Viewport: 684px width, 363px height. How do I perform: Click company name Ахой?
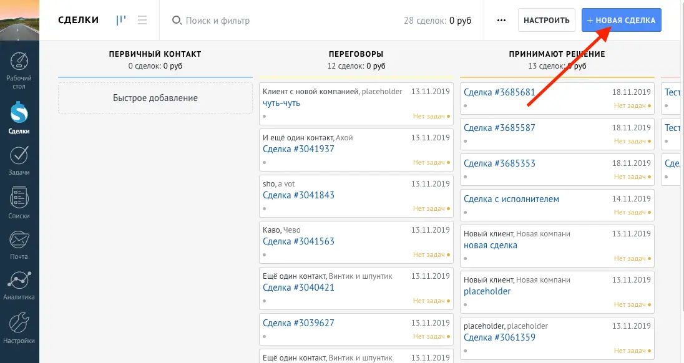pyautogui.click(x=344, y=138)
